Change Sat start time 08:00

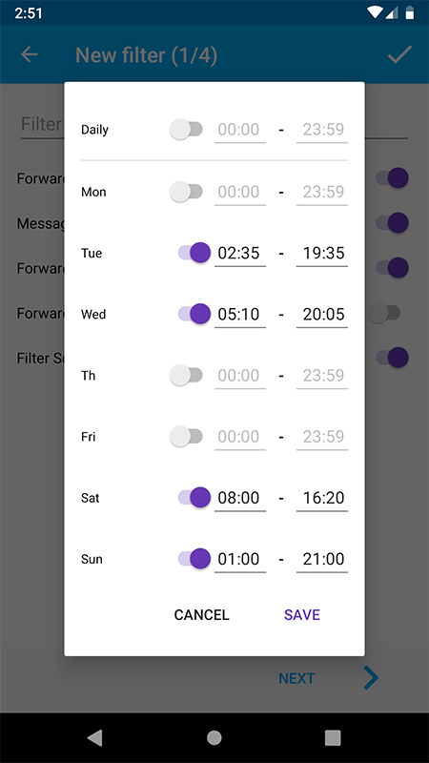[240, 498]
